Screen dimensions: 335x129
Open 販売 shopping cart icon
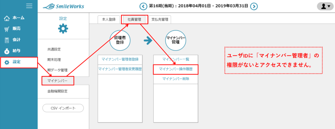7,29
